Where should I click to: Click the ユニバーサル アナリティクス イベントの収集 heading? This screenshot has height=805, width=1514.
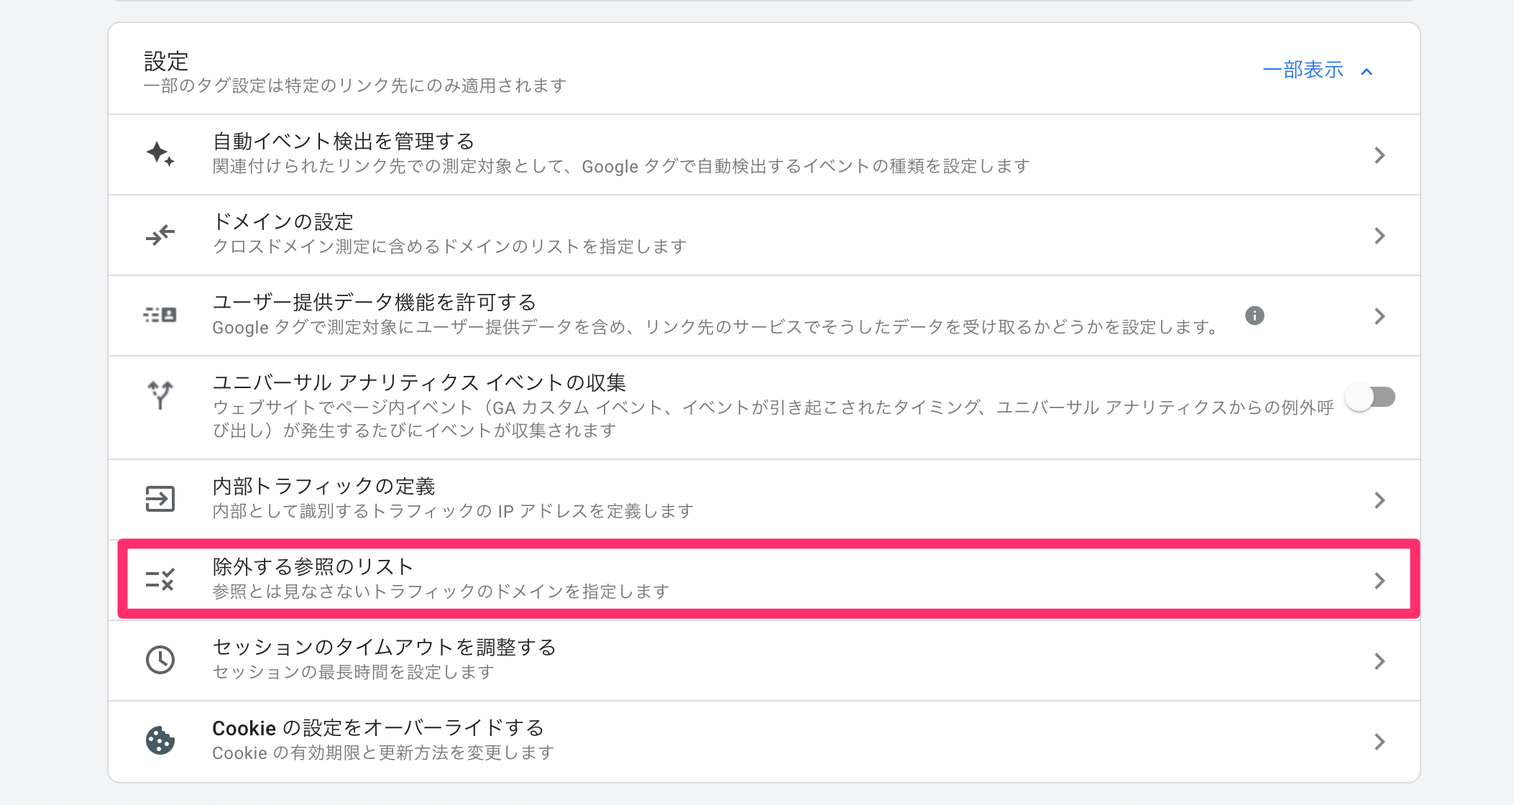point(419,382)
